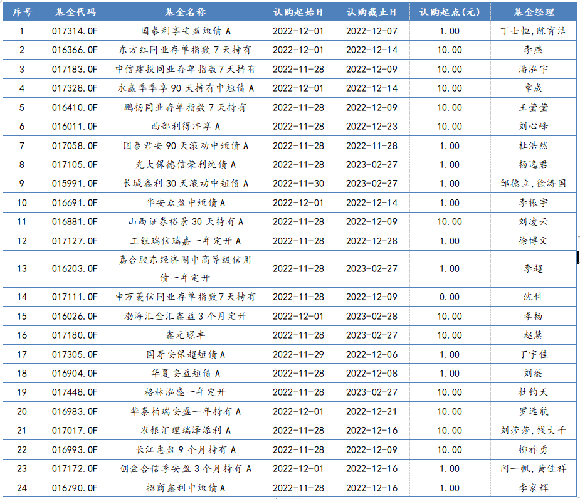Click end date 2022-12-21
580x499 pixels.
pyautogui.click(x=372, y=412)
